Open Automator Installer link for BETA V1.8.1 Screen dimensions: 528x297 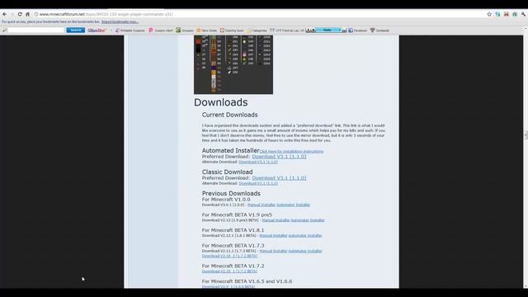click(x=305, y=236)
